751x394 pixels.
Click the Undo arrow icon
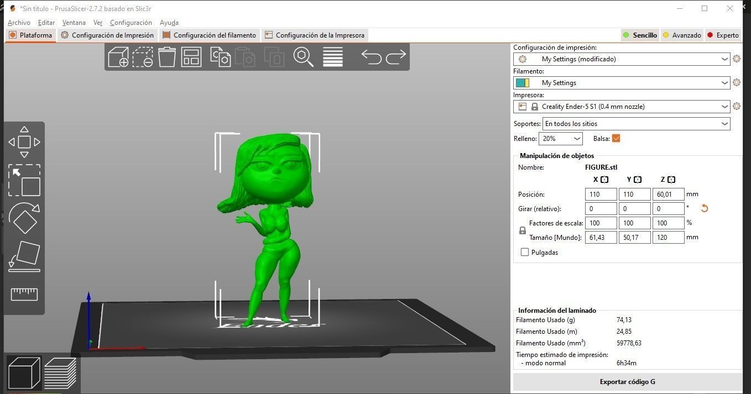[371, 56]
